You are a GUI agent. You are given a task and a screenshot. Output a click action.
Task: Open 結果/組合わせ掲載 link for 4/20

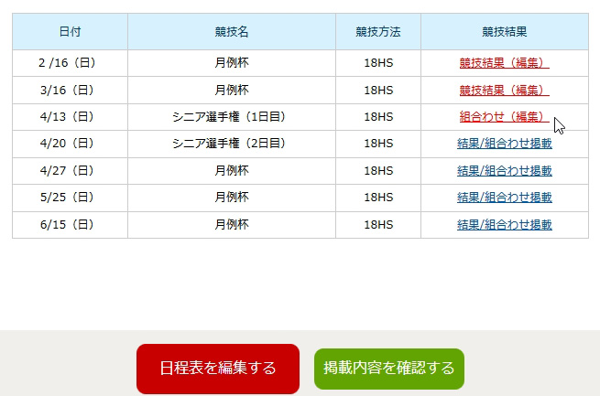(505, 144)
